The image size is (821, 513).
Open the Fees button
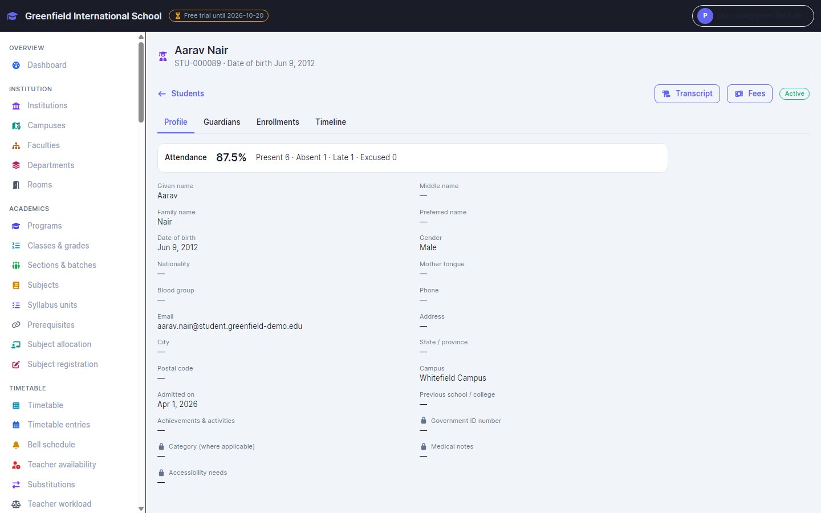pyautogui.click(x=750, y=93)
